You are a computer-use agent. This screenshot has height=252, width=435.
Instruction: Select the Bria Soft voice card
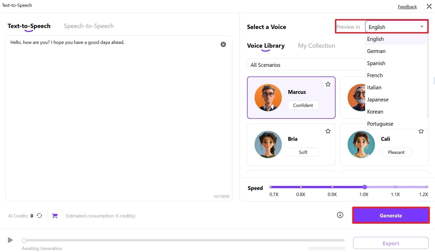coord(291,145)
